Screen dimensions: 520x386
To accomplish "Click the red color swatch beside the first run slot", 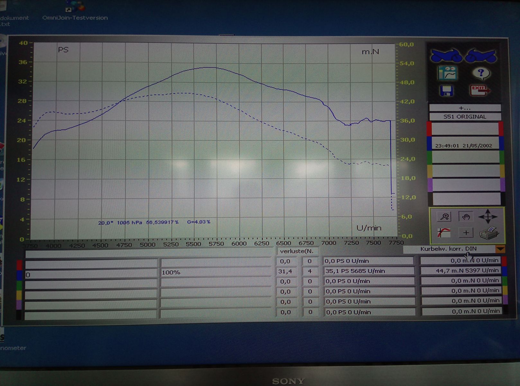I will pyautogui.click(x=429, y=129).
